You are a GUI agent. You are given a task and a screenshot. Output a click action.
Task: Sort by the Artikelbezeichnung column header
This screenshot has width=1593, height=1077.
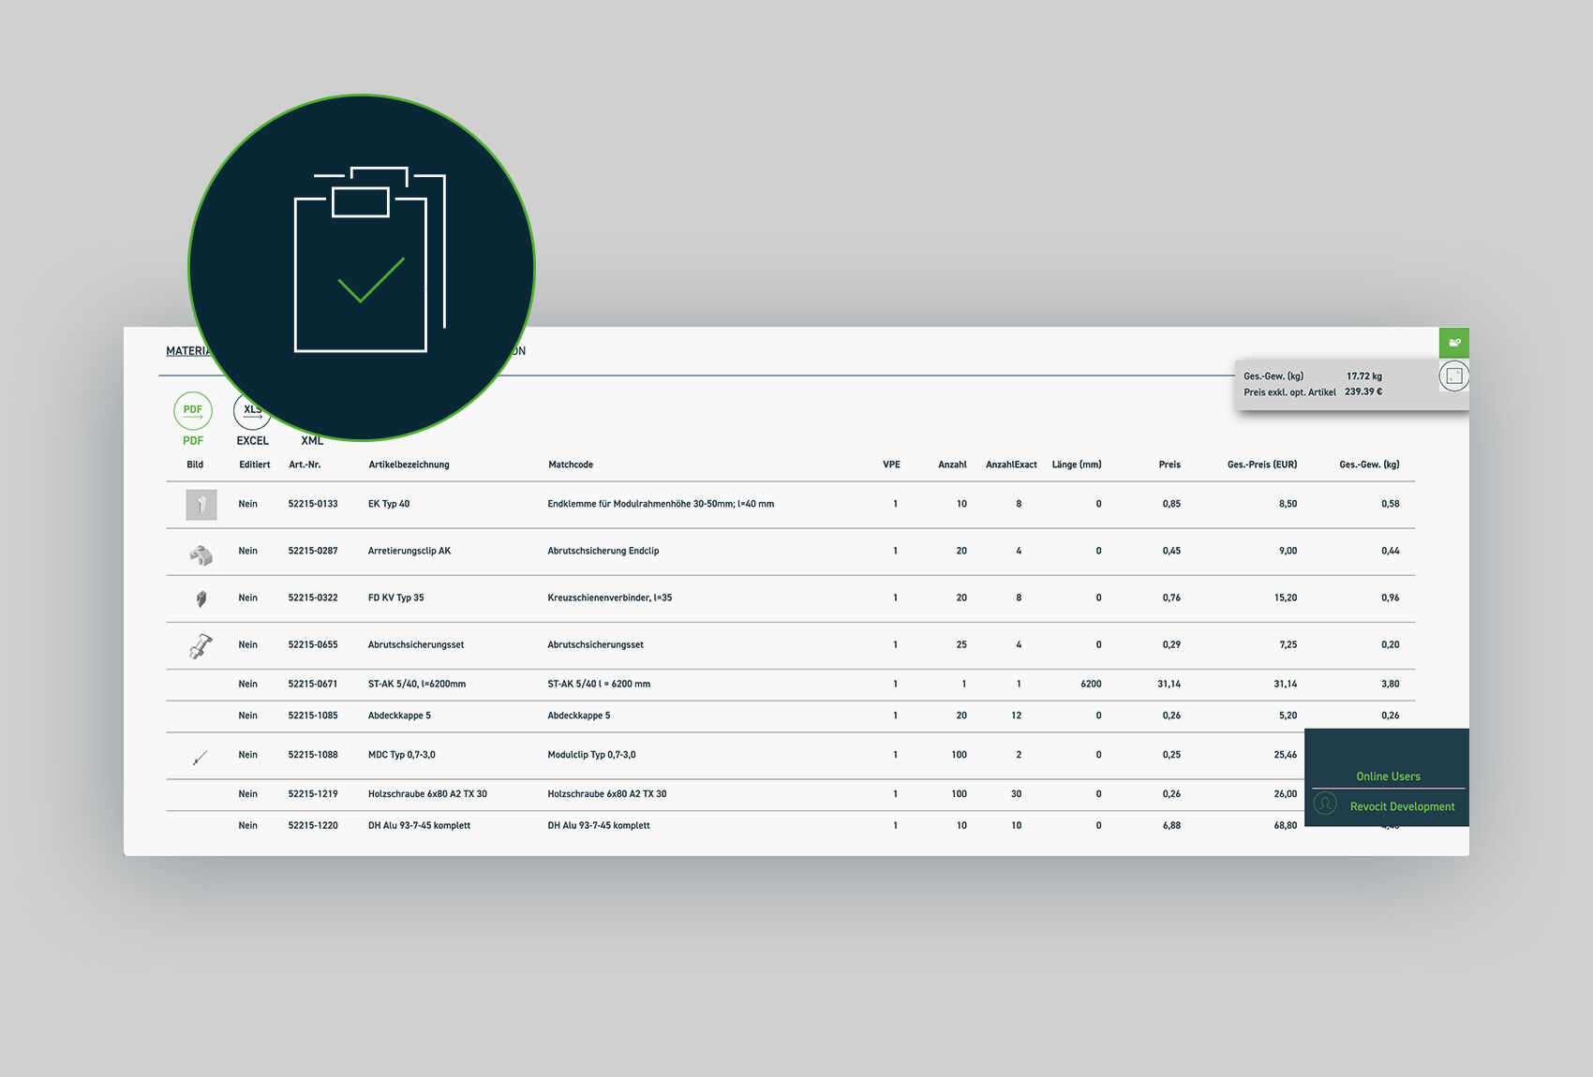pos(409,465)
